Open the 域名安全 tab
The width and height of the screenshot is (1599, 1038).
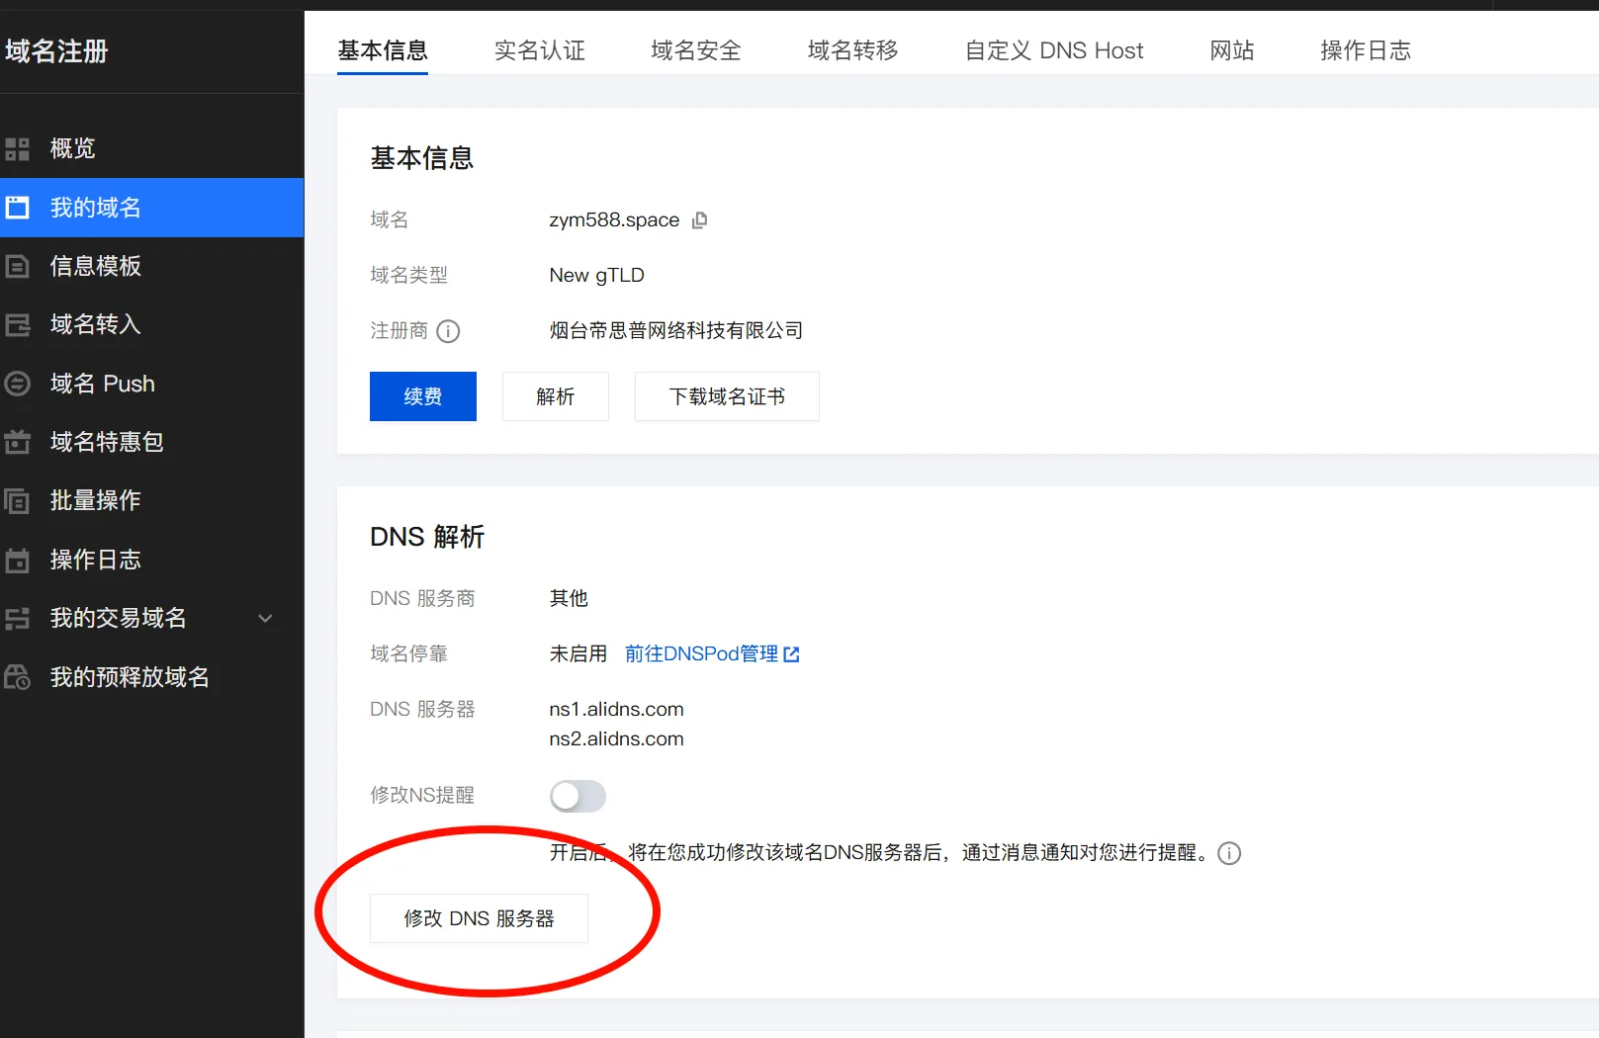point(695,50)
